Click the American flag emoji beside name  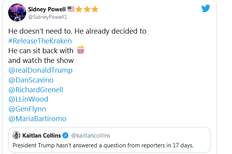71,9
